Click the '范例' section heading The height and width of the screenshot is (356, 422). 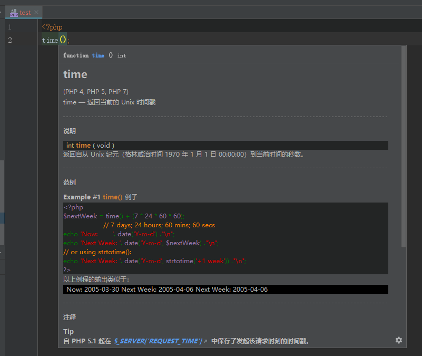[70, 182]
